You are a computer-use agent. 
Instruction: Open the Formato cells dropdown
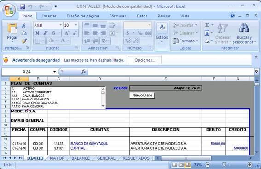click(x=186, y=41)
